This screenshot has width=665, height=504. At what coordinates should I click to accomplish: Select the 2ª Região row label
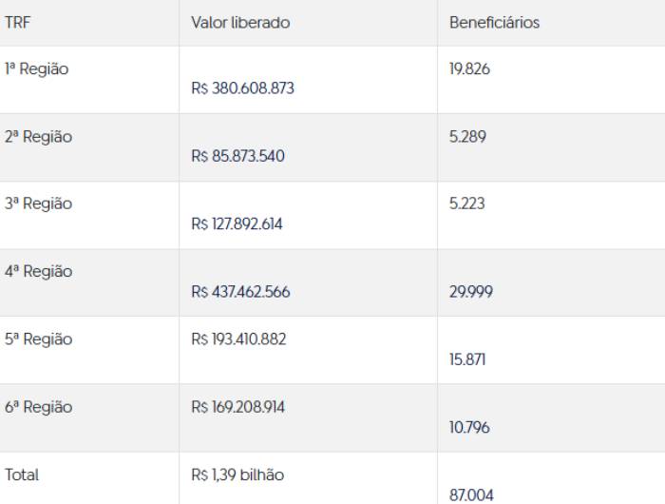[38, 137]
